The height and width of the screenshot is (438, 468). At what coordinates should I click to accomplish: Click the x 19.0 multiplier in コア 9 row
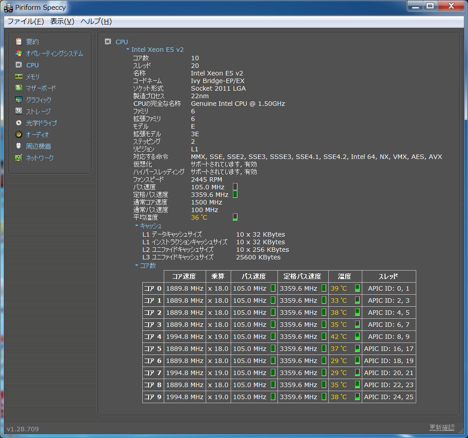click(x=218, y=397)
